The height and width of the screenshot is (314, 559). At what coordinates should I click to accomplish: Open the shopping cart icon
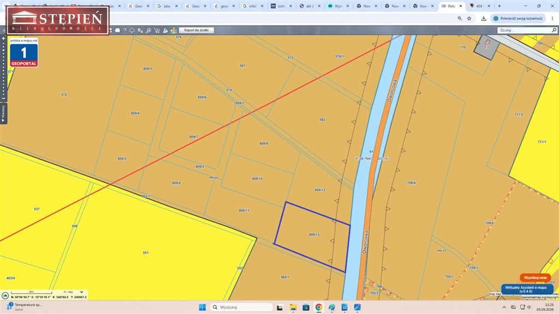157,31
